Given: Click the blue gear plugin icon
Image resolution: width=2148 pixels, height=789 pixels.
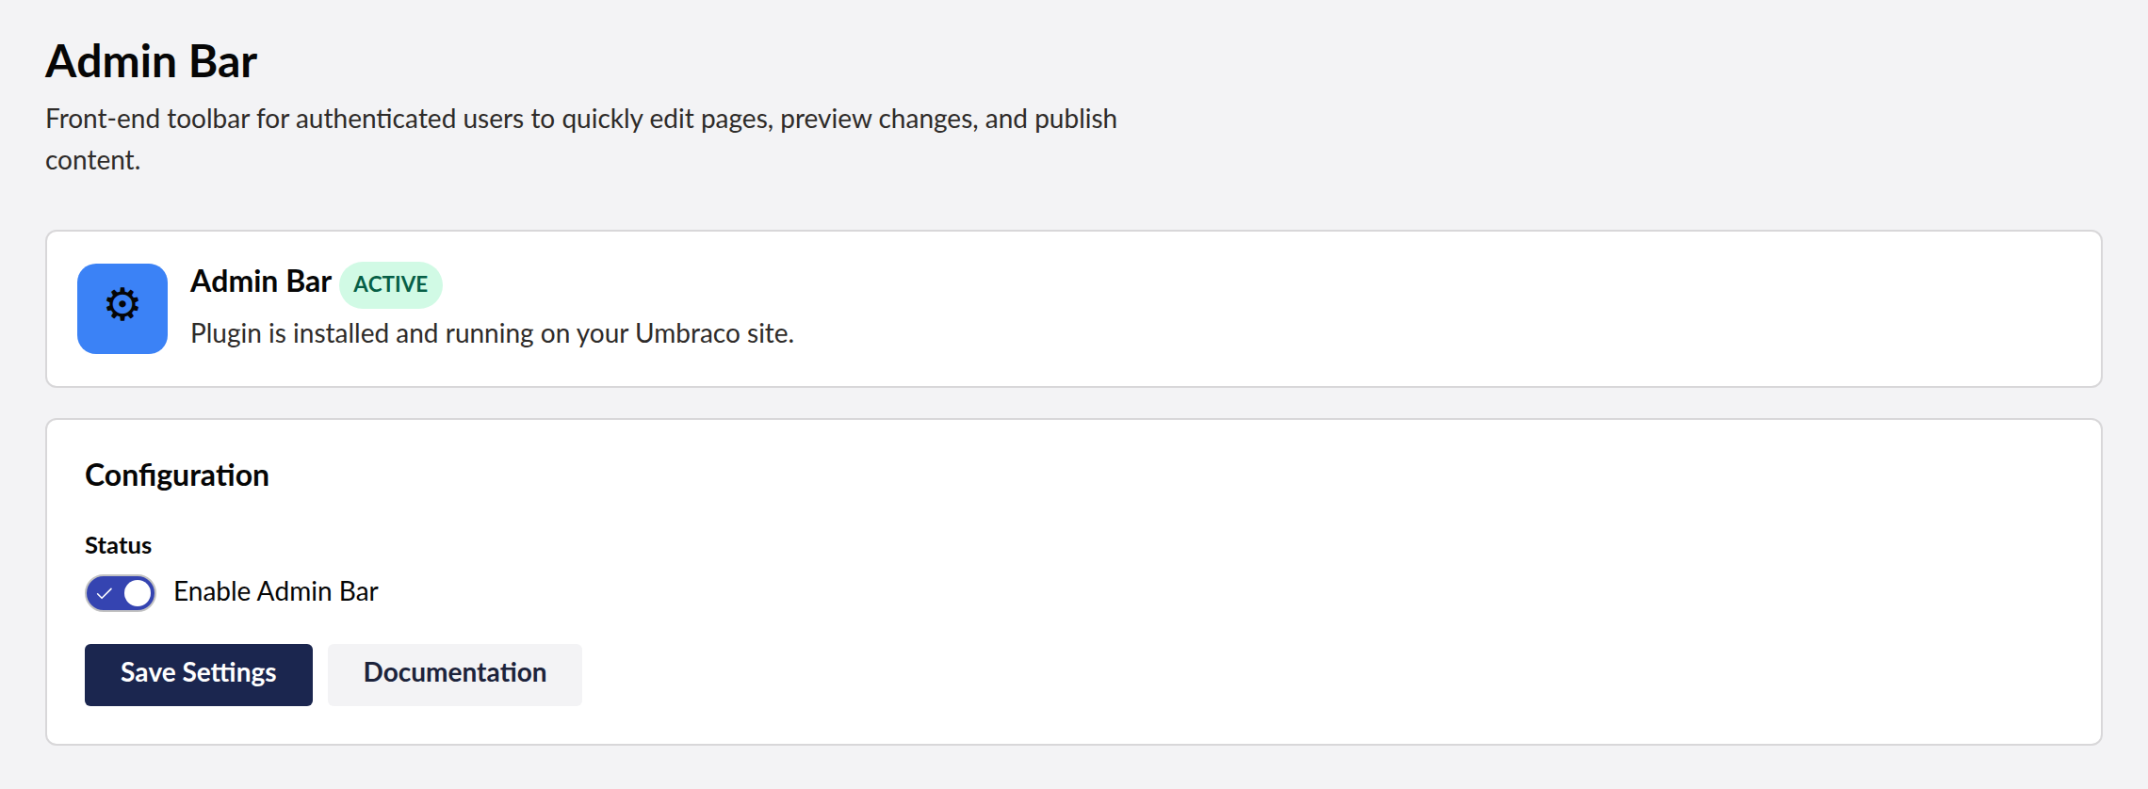Looking at the screenshot, I should coord(122,309).
